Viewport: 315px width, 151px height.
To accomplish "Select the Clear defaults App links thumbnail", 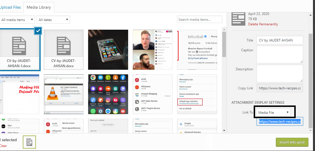I will [x=108, y=126].
